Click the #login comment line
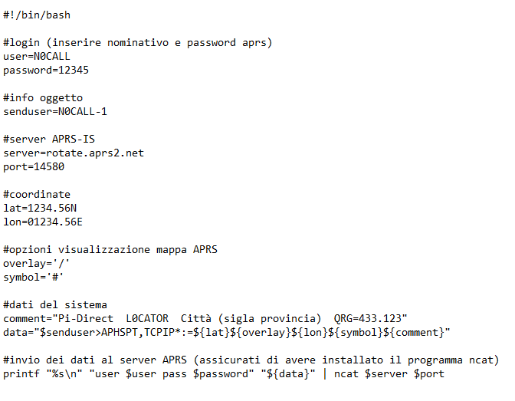The height and width of the screenshot is (401, 515). 138,42
